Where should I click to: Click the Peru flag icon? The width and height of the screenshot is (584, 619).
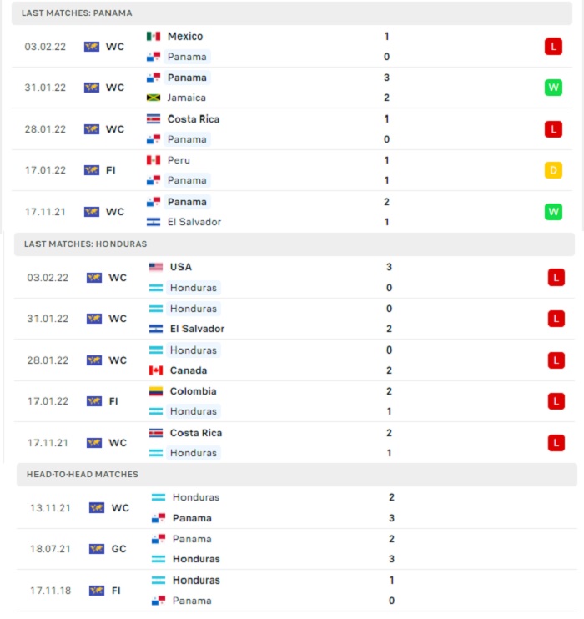coord(154,160)
